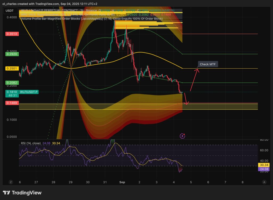
Task: Toggle the red 0.1489 price level label
Action: (11, 103)
